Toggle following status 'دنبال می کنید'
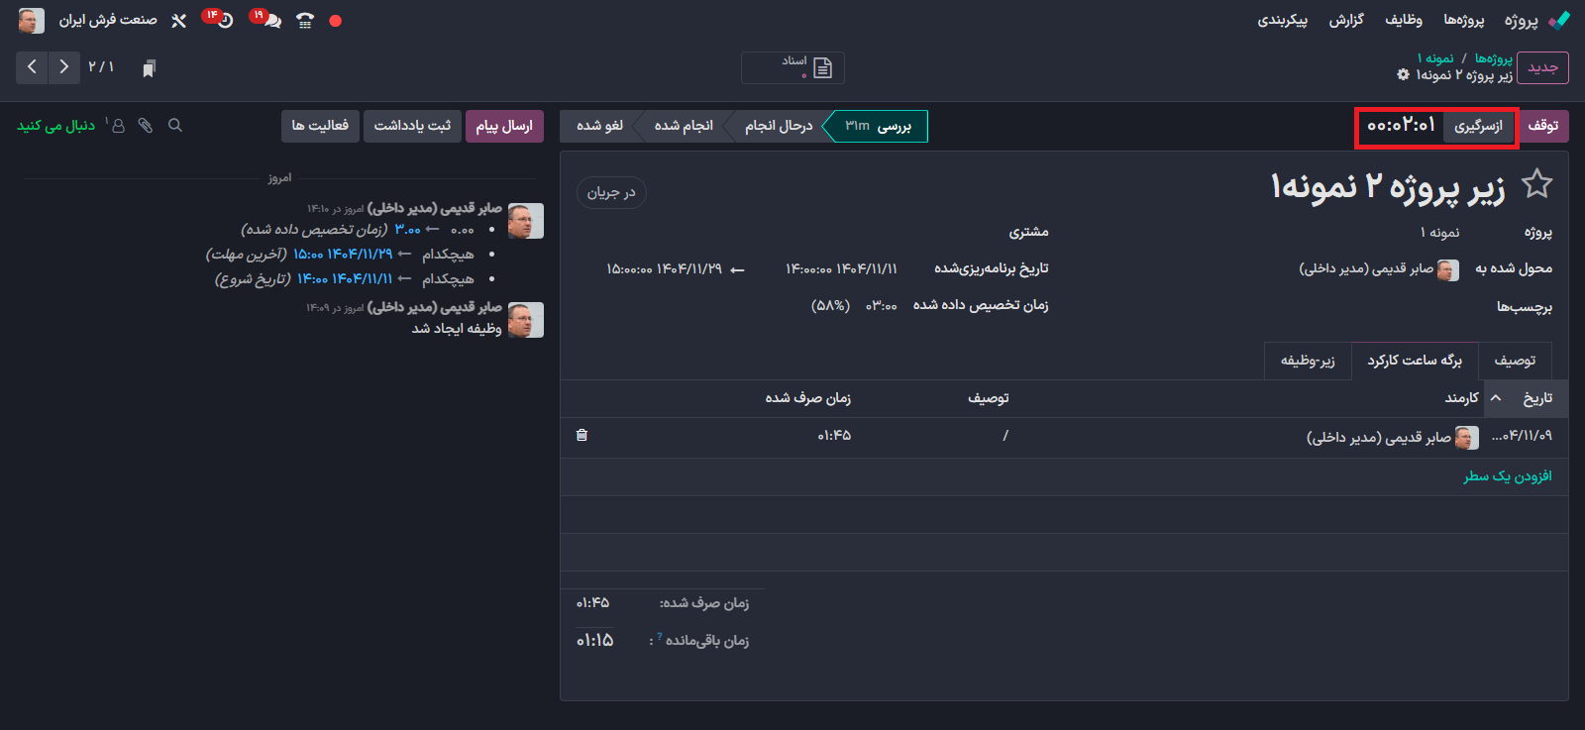Image resolution: width=1585 pixels, height=730 pixels. pyautogui.click(x=56, y=126)
